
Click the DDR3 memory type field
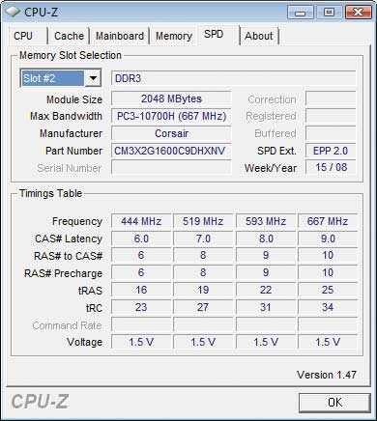pyautogui.click(x=234, y=78)
